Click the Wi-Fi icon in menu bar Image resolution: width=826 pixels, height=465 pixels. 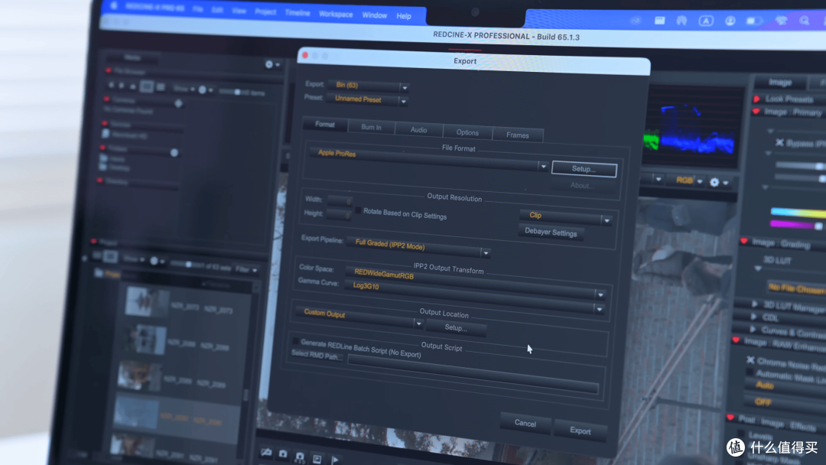pos(781,21)
